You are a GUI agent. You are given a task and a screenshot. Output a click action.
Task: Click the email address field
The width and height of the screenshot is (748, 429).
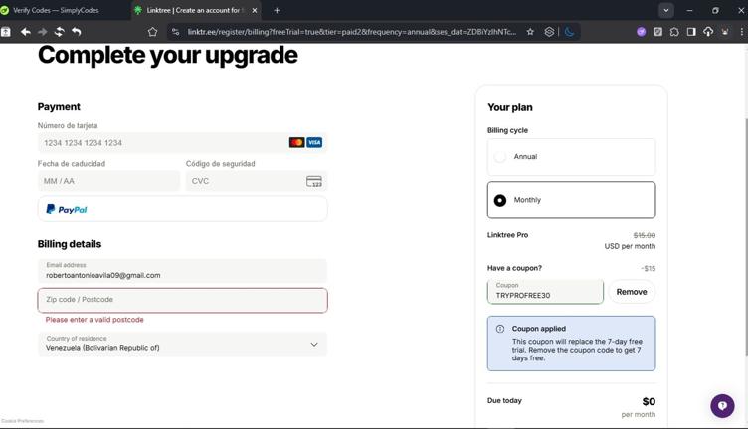click(x=183, y=271)
